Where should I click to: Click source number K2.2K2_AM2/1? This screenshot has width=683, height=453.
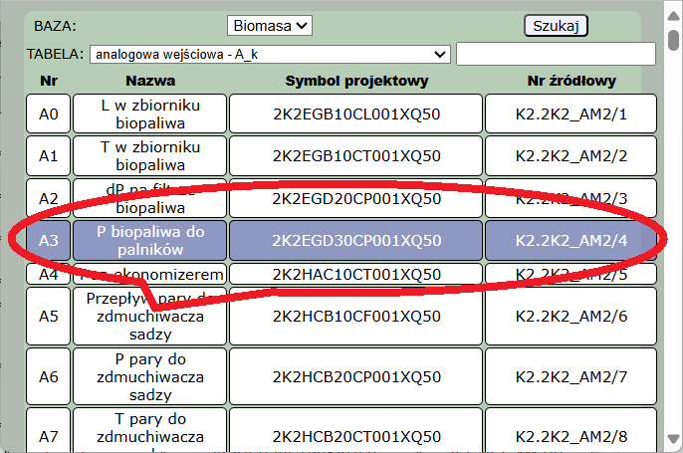coord(570,114)
